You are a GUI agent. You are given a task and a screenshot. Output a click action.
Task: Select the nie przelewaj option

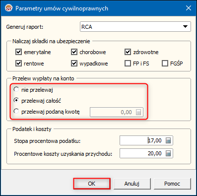pyautogui.click(x=16, y=89)
